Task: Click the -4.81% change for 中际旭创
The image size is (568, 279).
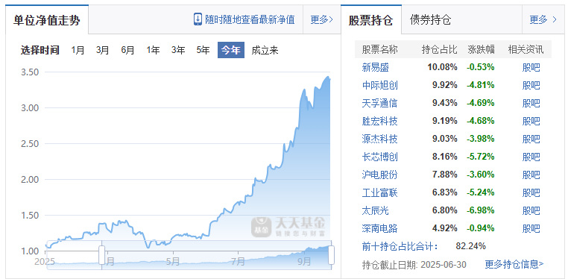Action: (x=481, y=85)
